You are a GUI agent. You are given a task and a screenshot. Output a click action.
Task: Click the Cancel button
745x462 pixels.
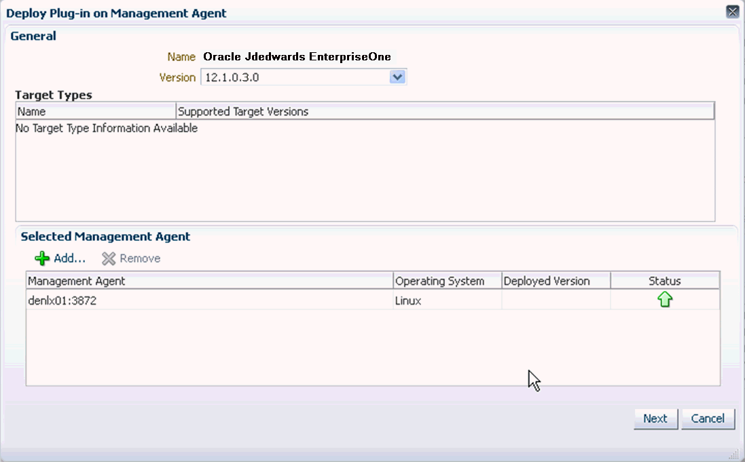[x=708, y=419]
